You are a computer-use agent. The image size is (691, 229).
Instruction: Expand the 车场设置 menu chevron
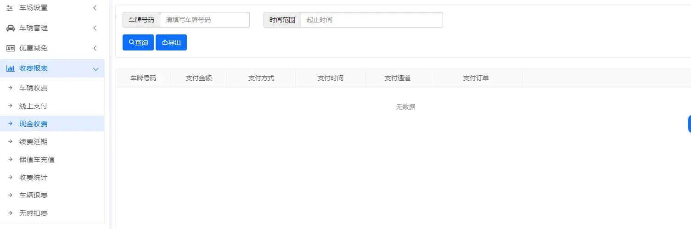95,8
